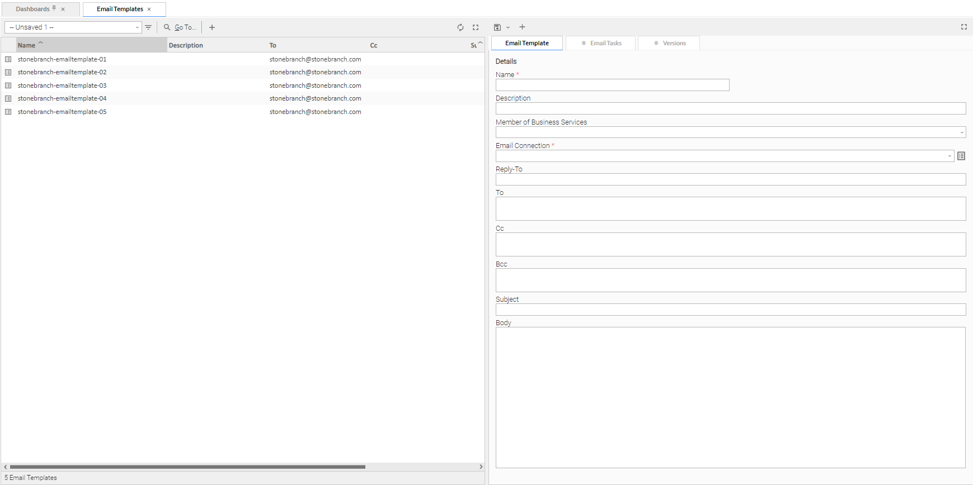The width and height of the screenshot is (973, 485).
Task: Click into the Subject input field
Action: pyautogui.click(x=730, y=310)
